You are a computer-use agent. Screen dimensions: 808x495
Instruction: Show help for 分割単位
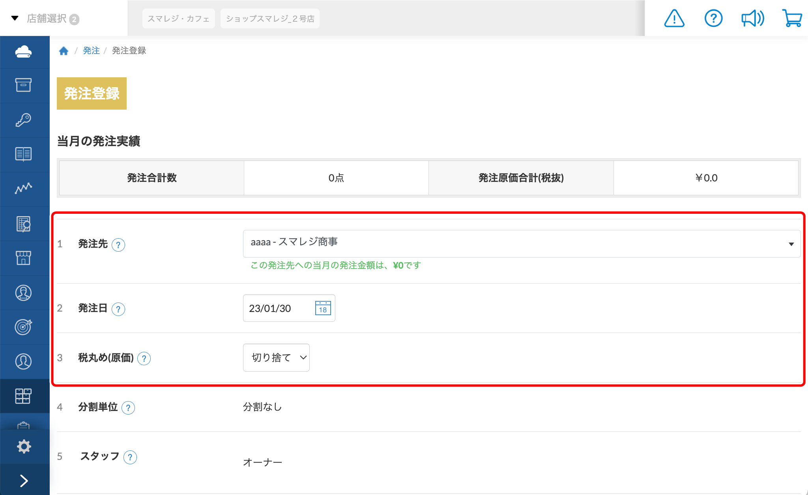(128, 408)
